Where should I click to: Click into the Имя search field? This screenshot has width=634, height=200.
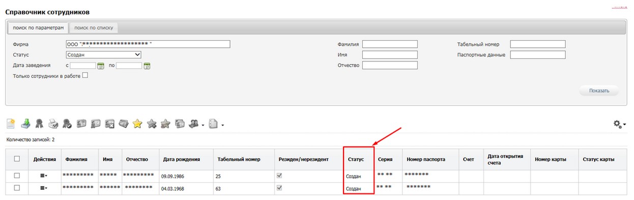pos(390,55)
